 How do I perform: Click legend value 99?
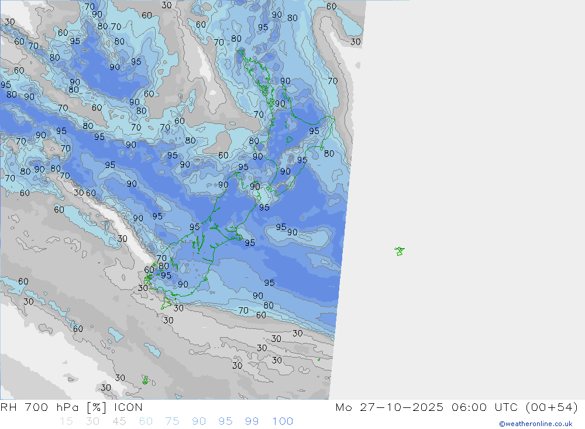(x=252, y=421)
